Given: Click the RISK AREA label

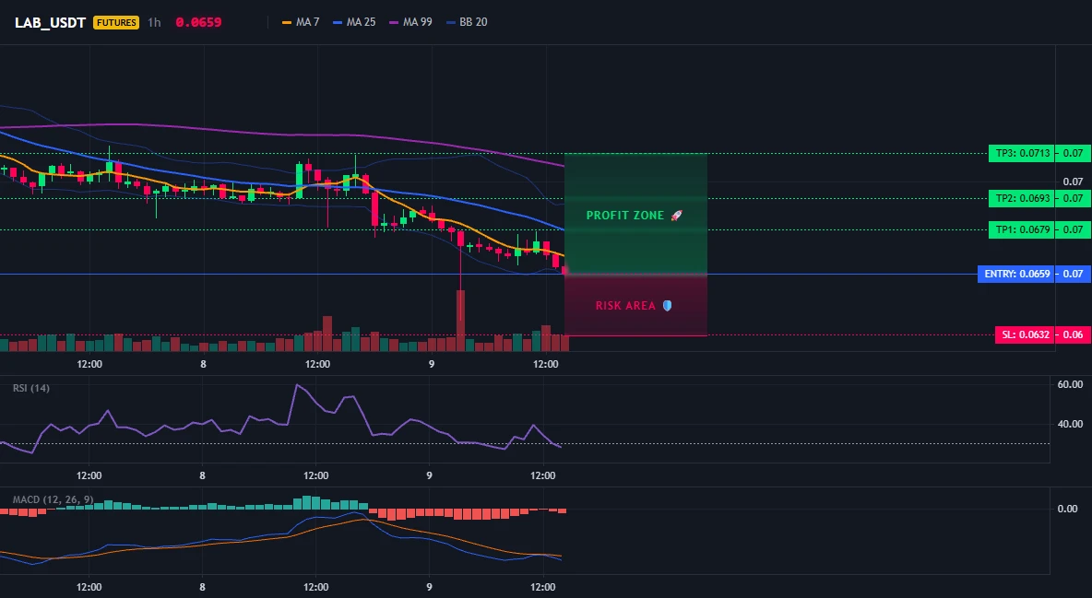Looking at the screenshot, I should pyautogui.click(x=625, y=306).
